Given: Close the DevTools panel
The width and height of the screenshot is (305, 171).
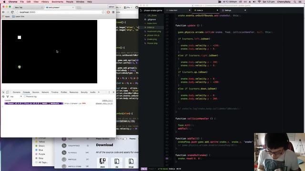Looking at the screenshot, I should (113, 92).
